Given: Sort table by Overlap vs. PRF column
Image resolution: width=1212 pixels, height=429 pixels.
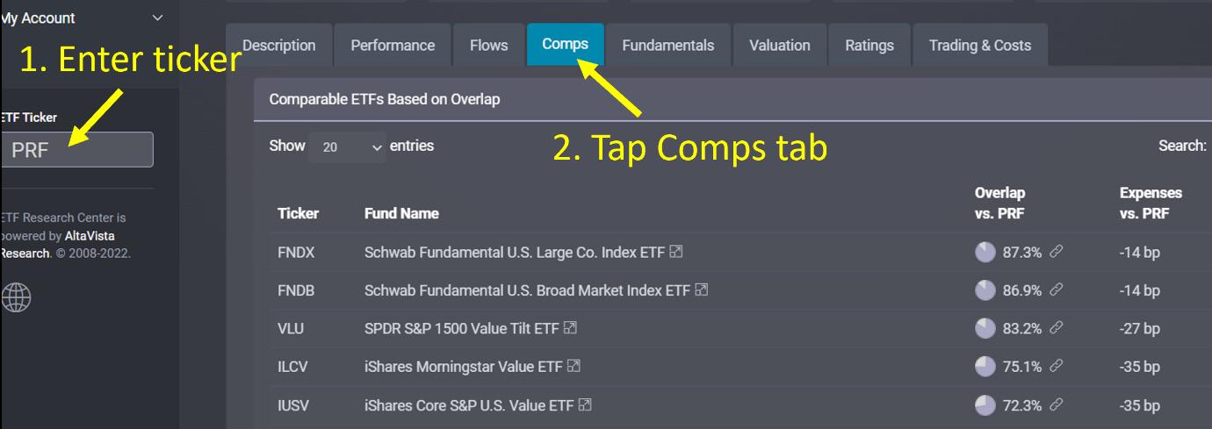Looking at the screenshot, I should 999,203.
